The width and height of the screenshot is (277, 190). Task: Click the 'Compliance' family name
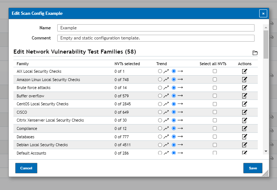[27, 128]
